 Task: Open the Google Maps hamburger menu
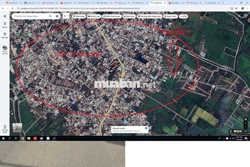4,16
